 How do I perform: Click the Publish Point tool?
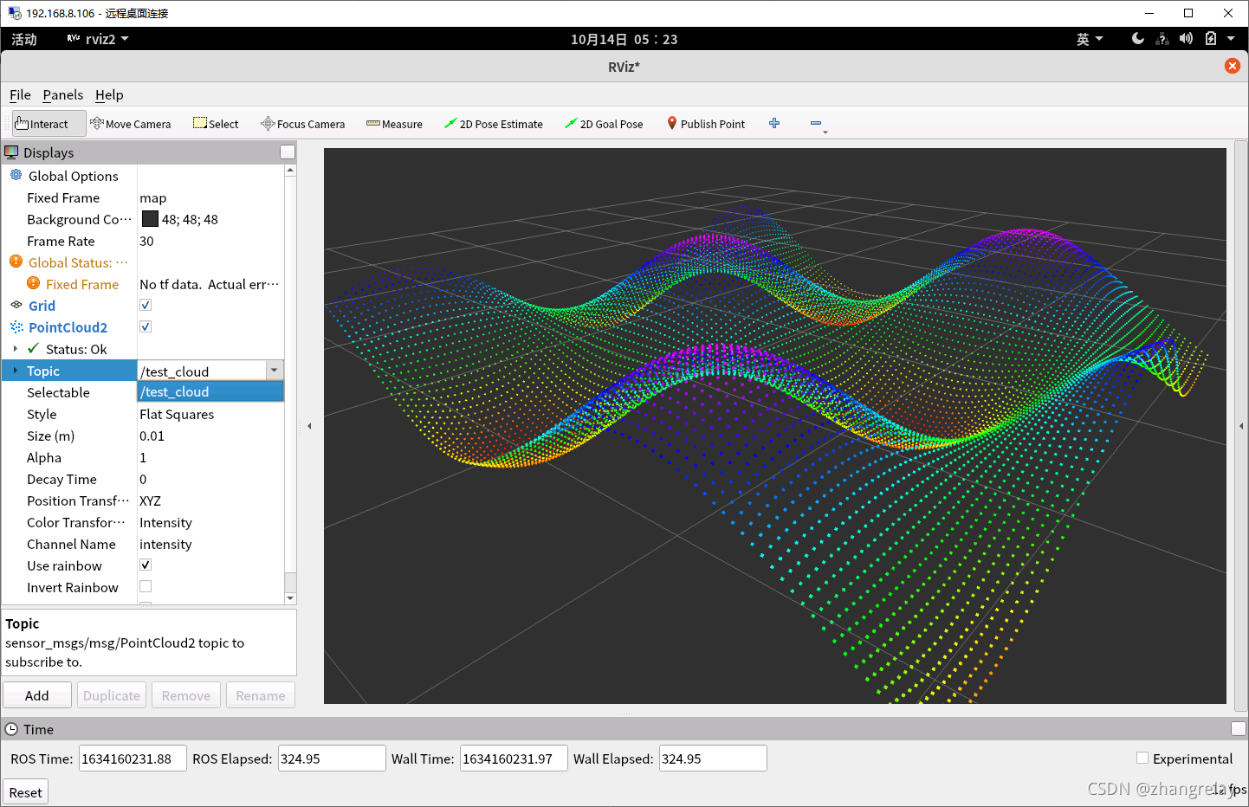(706, 124)
